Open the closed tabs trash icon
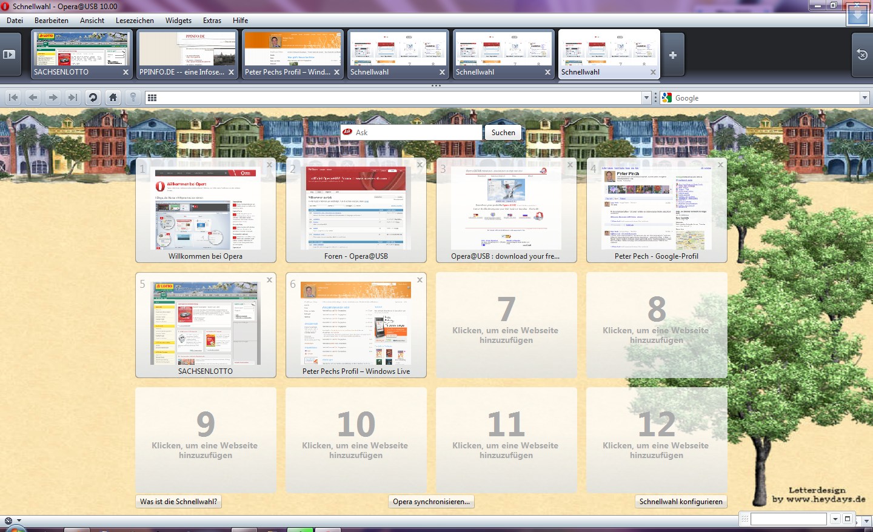This screenshot has height=532, width=873. pyautogui.click(x=862, y=55)
